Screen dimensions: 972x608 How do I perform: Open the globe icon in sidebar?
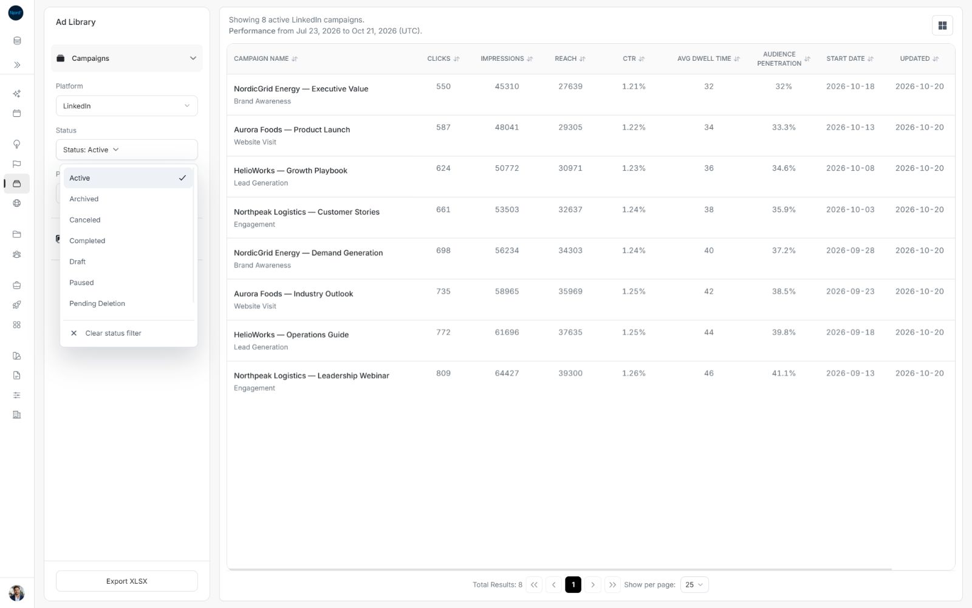pyautogui.click(x=17, y=203)
